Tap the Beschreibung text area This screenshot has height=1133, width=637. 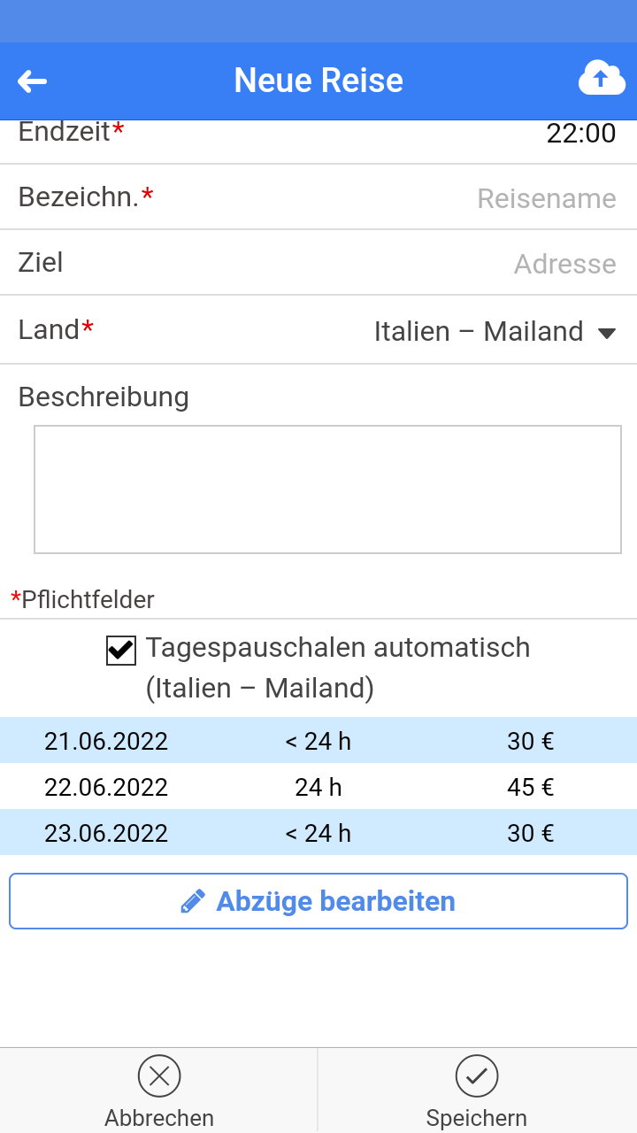point(327,489)
